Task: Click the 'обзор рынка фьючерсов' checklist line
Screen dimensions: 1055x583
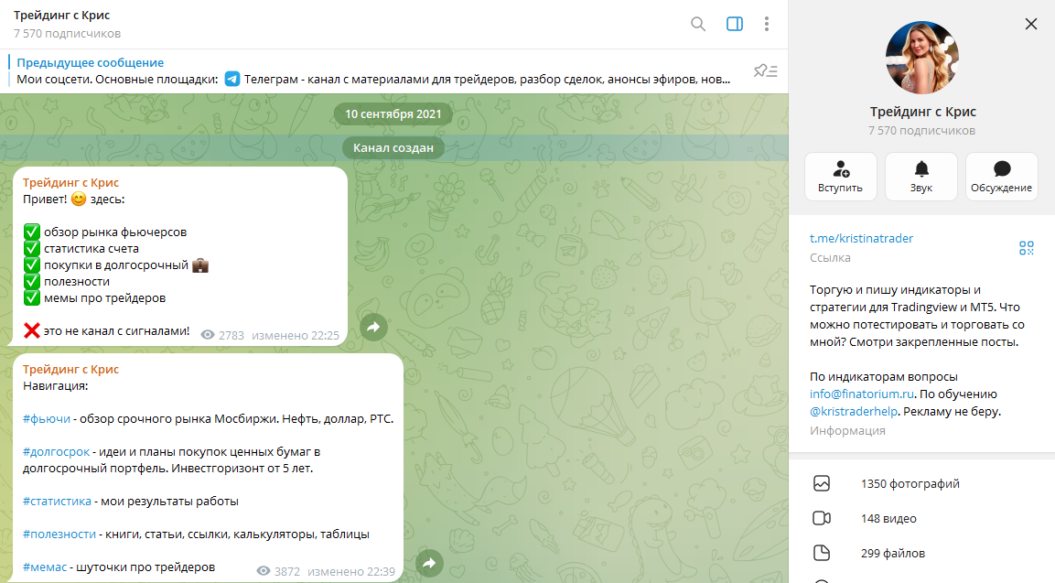Action: pos(105,232)
